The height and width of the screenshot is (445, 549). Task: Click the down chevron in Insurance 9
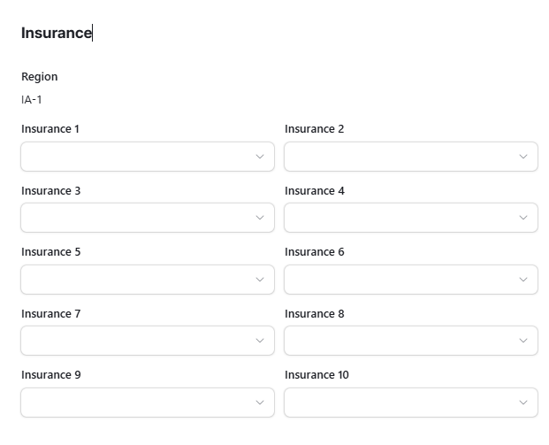260,403
